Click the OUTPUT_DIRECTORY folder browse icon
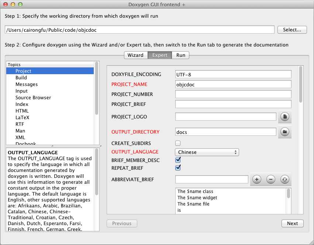 [x=284, y=132]
